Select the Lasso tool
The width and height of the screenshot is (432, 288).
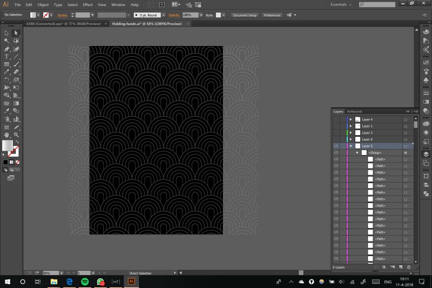click(16, 41)
